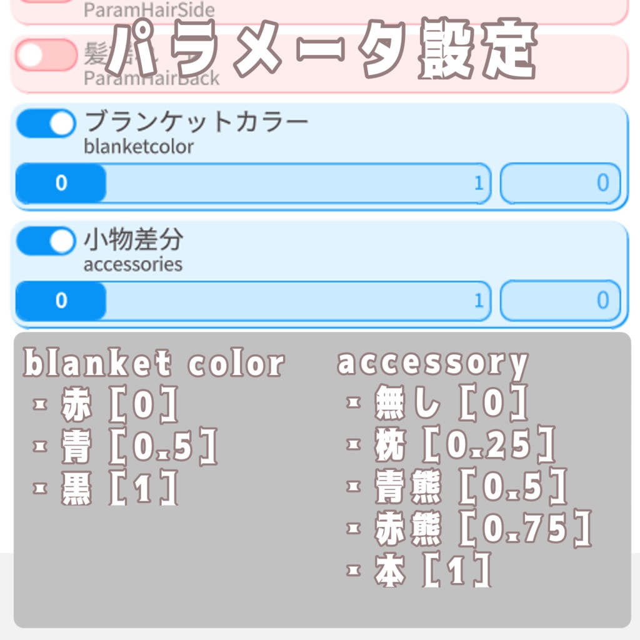The width and height of the screenshot is (640, 640).
Task: Click the max value 1 on accessories slider
Action: pyautogui.click(x=479, y=301)
